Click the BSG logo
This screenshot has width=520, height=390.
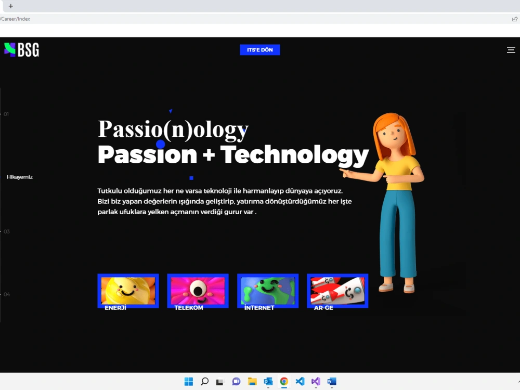(x=21, y=50)
